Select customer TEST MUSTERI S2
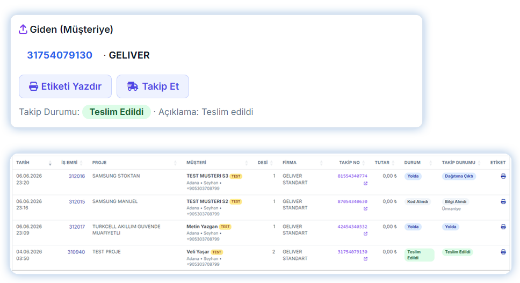 (207, 201)
